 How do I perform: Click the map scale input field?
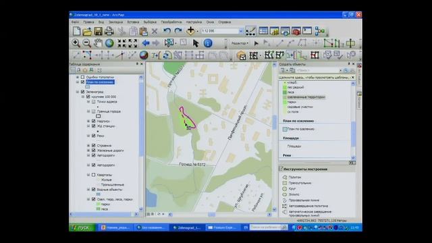tap(220, 31)
